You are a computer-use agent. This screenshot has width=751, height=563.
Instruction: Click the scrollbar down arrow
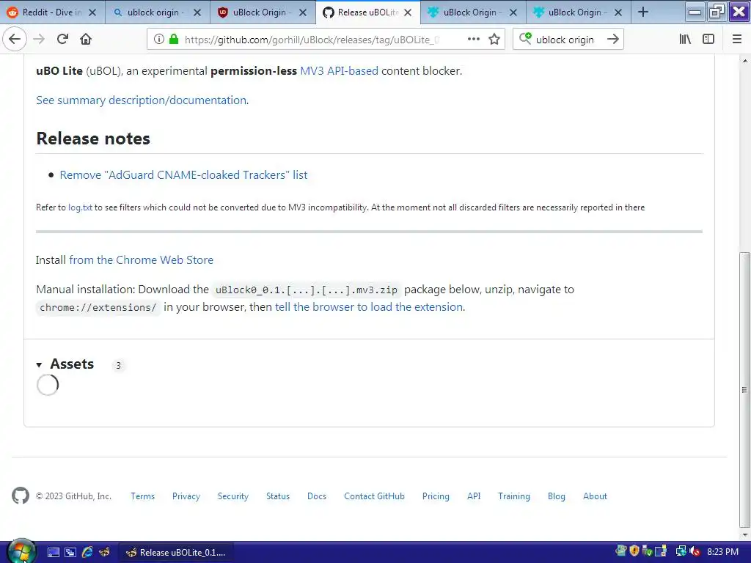pyautogui.click(x=744, y=534)
